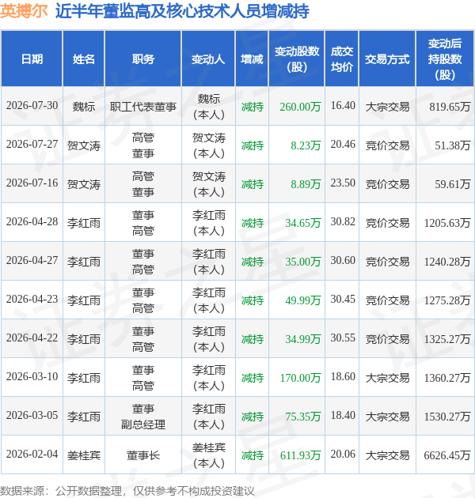Click the 2026-07-30 date cell
This screenshot has width=475, height=498.
[32, 106]
